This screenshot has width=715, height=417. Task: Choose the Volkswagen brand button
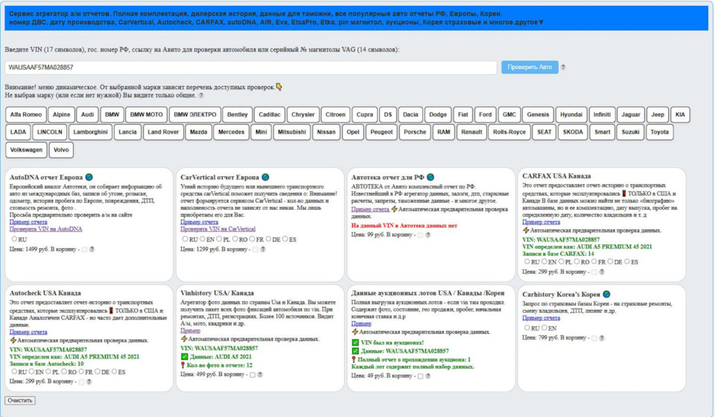pos(27,149)
